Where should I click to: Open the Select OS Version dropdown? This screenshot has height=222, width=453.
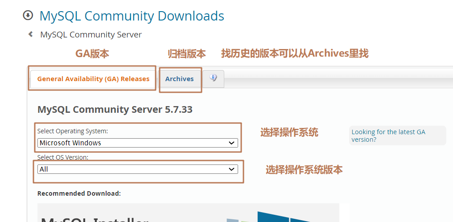coord(137,169)
